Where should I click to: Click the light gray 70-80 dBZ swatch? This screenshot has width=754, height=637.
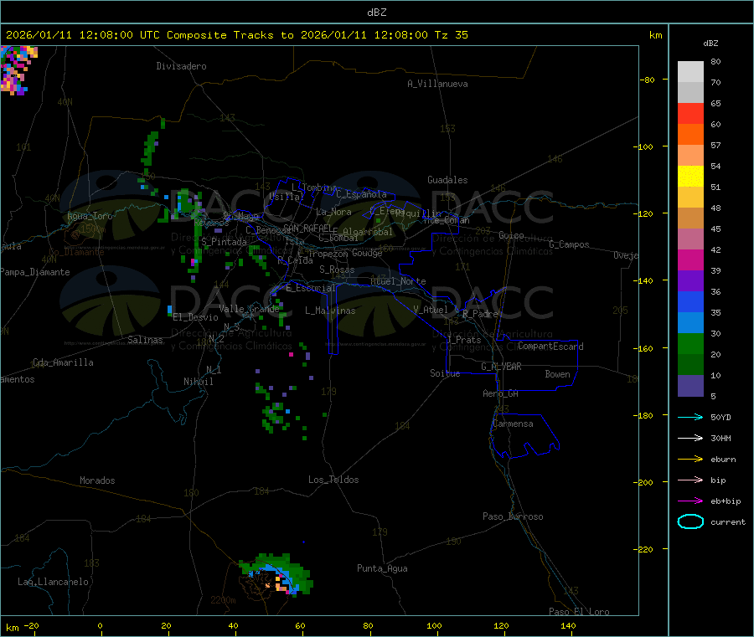point(690,72)
